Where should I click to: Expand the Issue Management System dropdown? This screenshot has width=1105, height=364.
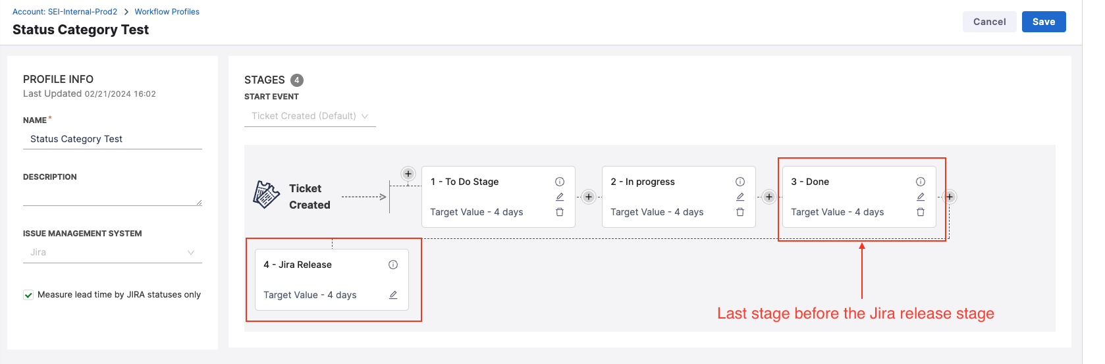point(112,252)
